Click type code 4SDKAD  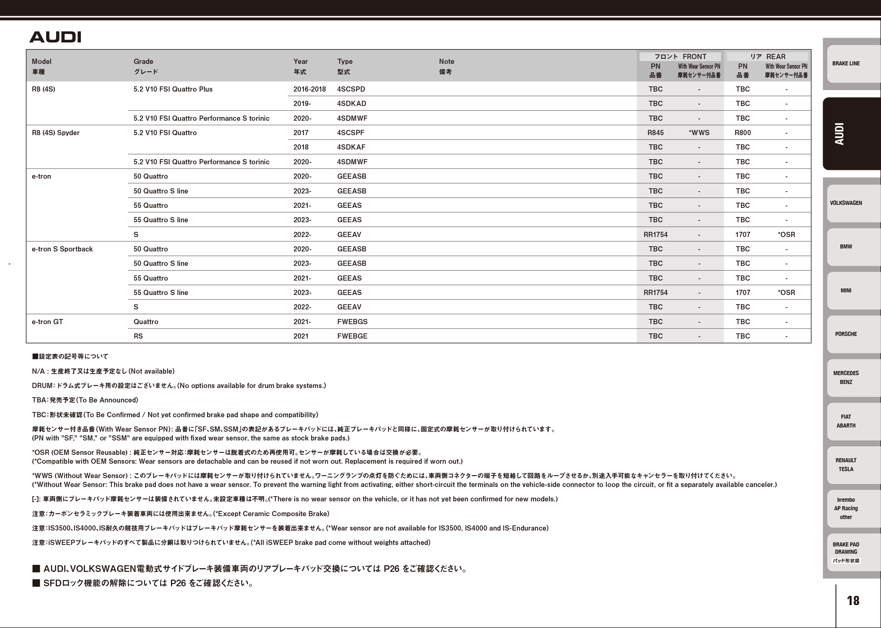pos(352,104)
